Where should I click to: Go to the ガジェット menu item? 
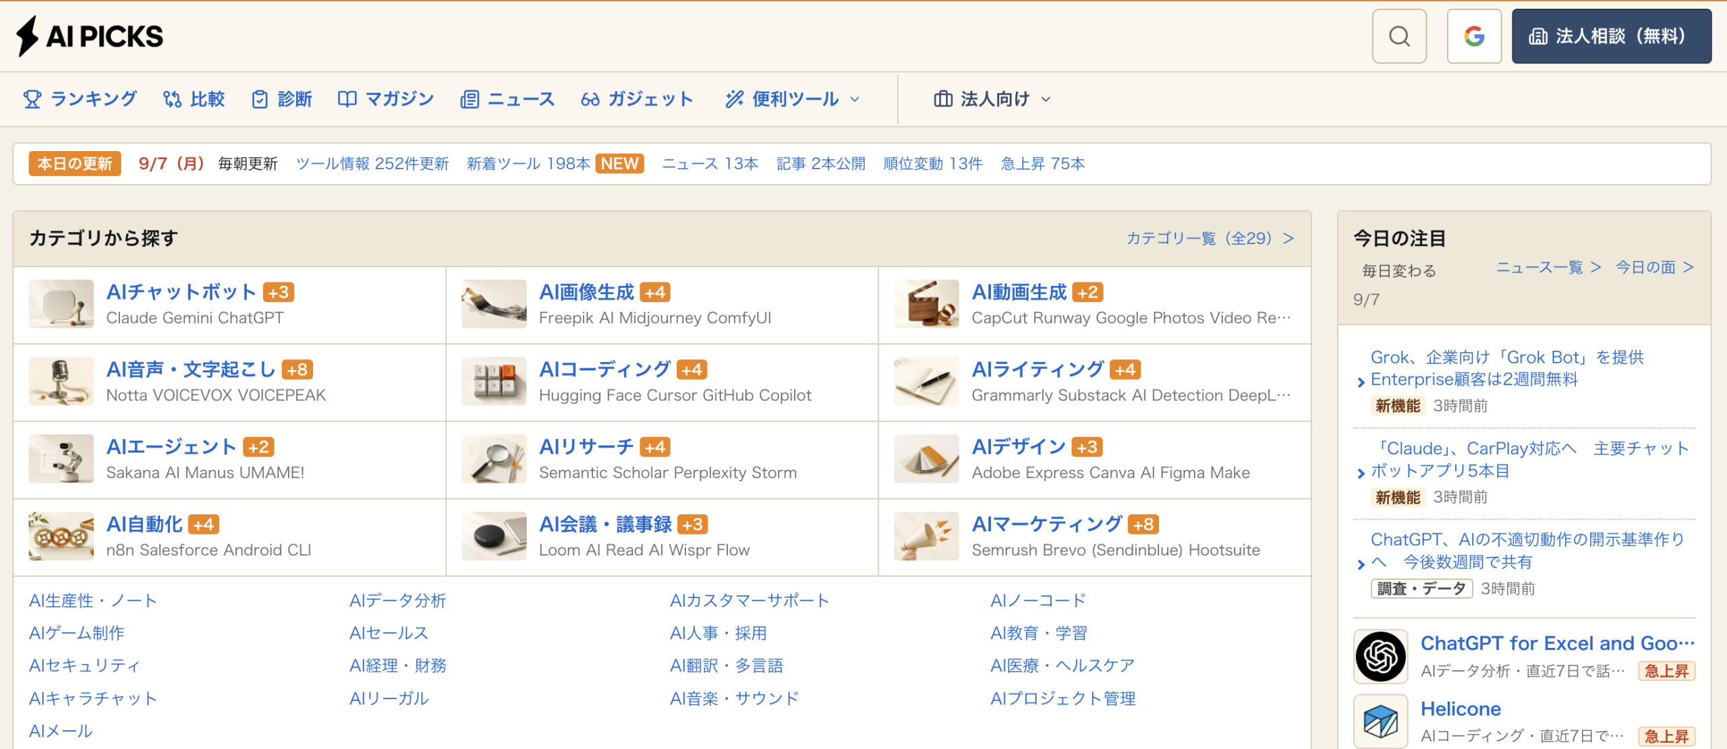point(638,99)
